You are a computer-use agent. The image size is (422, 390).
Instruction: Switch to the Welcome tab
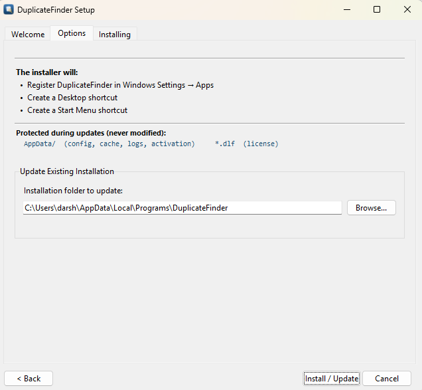(x=28, y=35)
